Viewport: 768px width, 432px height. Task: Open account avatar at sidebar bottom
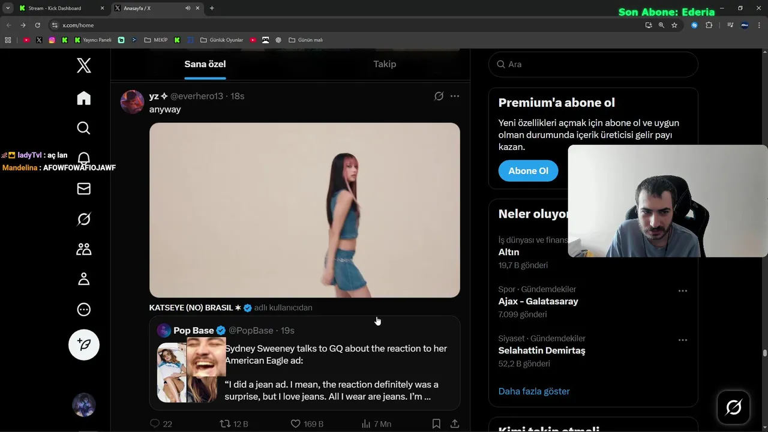(x=84, y=405)
